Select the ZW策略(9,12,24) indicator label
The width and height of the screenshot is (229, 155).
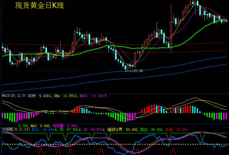[x=14, y=130]
